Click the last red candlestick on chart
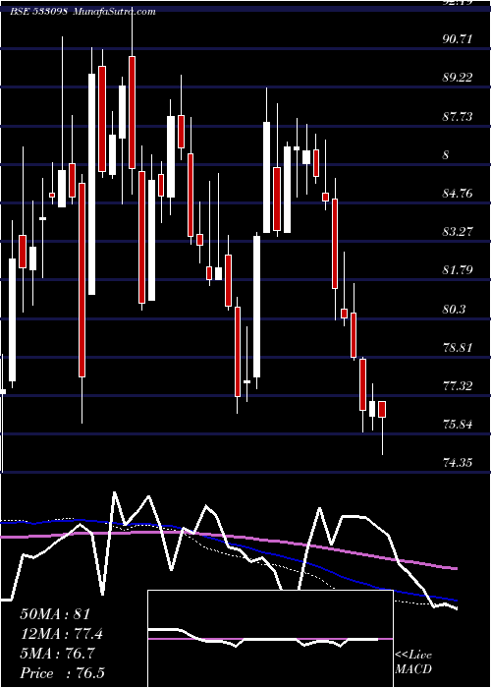 tap(382, 410)
